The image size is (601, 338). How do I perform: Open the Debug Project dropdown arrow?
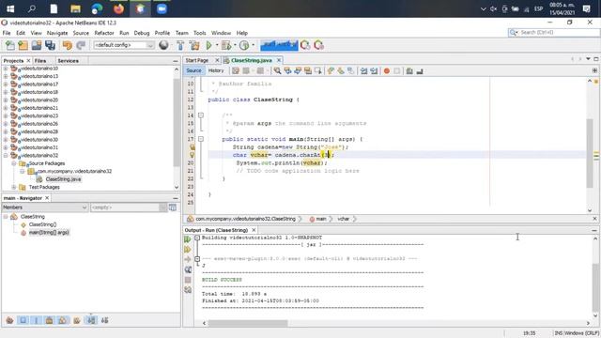(235, 45)
